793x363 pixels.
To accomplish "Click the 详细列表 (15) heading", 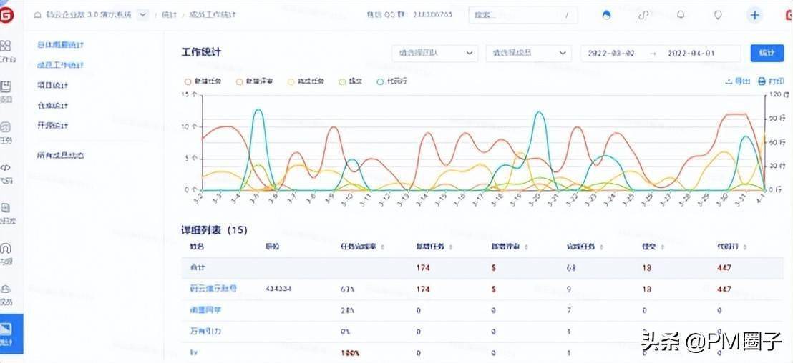I will tap(215, 229).
